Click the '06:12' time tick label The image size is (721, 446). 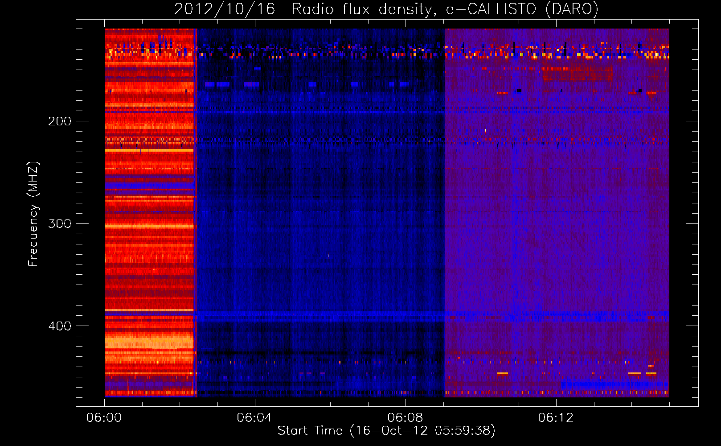556,418
